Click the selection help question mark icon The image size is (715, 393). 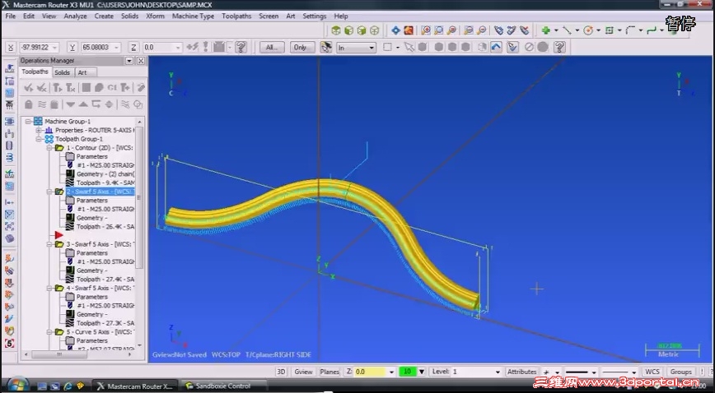pyautogui.click(x=560, y=47)
